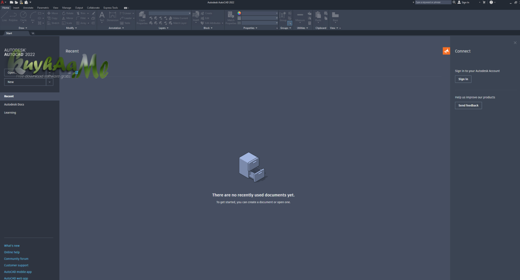
Task: Click the Mirror modify tool
Action: click(68, 18)
